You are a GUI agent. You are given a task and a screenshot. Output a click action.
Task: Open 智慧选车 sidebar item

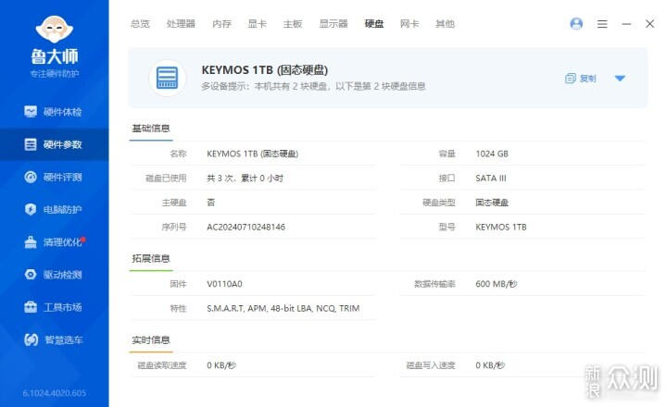coord(54,339)
